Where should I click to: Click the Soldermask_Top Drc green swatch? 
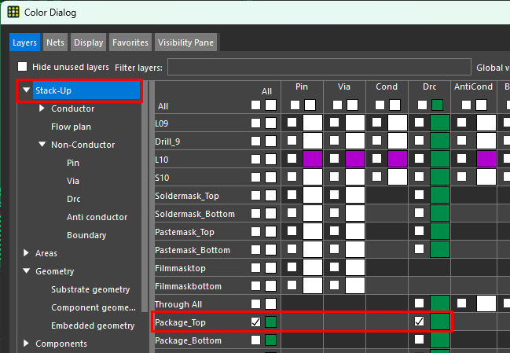(x=439, y=196)
